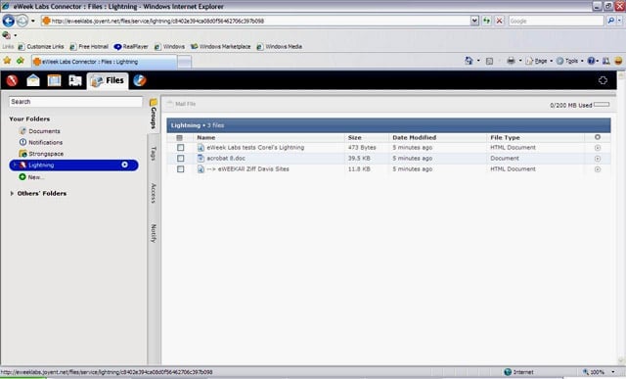Open the search provider dropdown arrow
This screenshot has height=379, width=626.
click(x=619, y=21)
